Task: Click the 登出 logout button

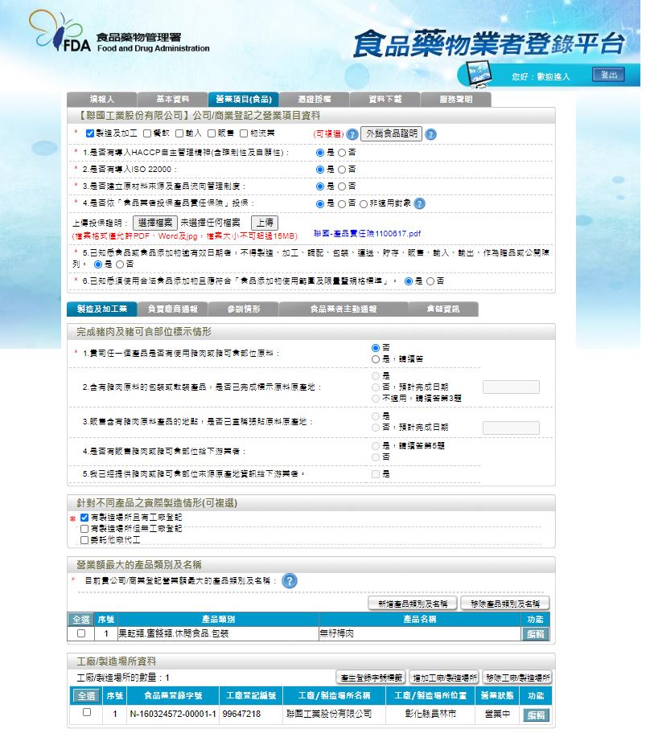Action: (608, 75)
